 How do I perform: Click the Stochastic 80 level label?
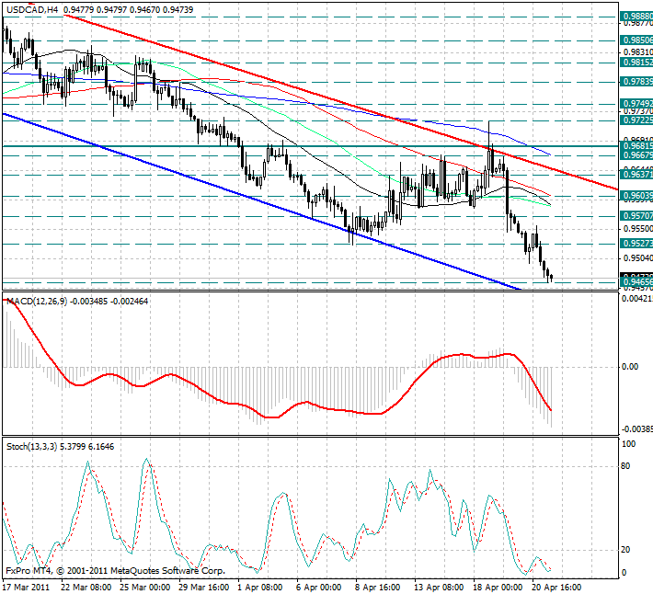(x=628, y=466)
